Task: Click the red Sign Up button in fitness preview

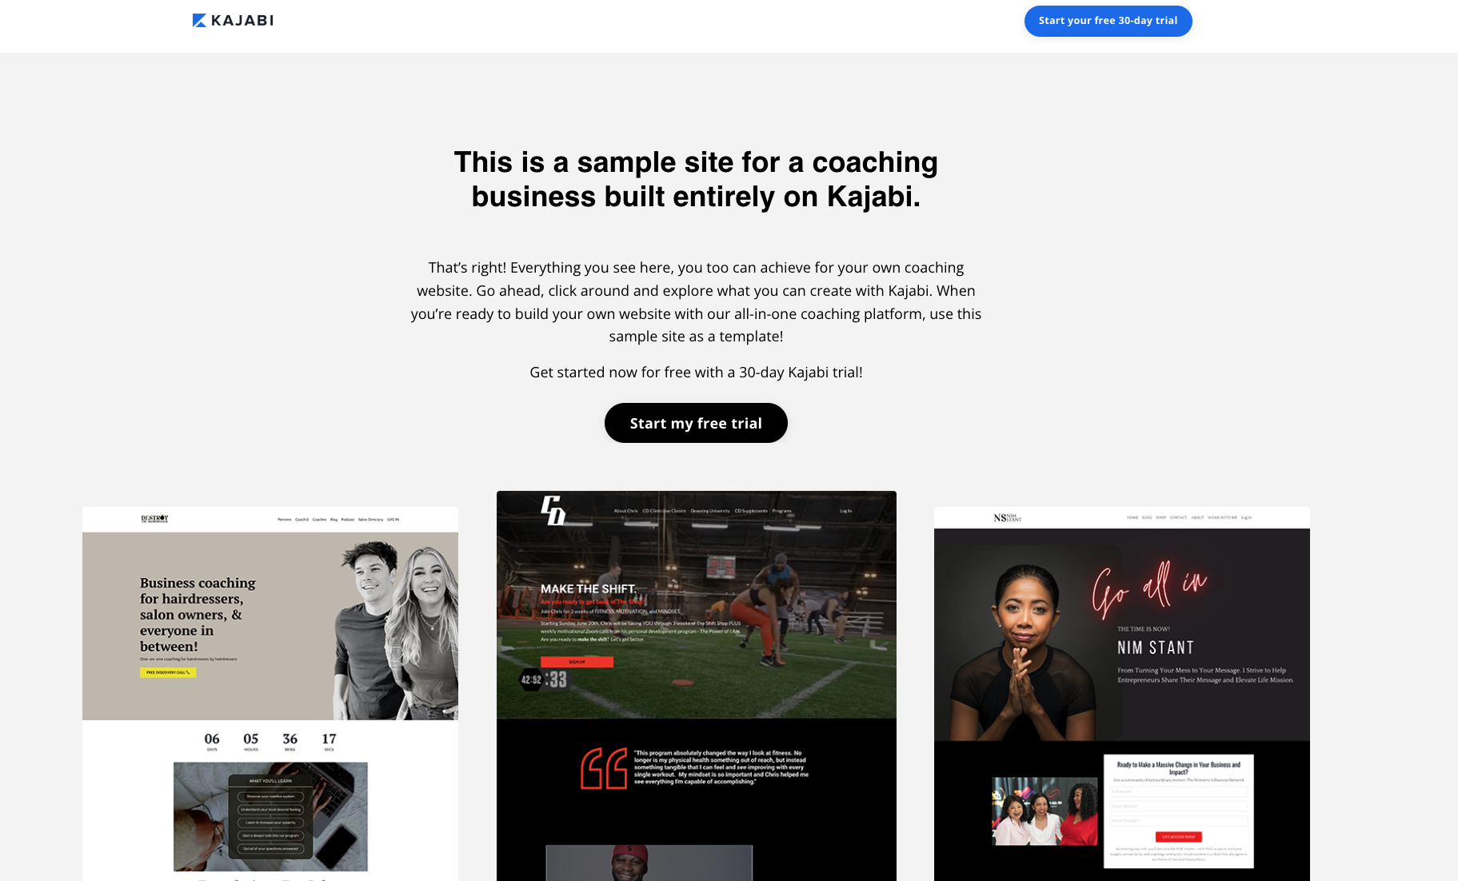Action: 577,662
